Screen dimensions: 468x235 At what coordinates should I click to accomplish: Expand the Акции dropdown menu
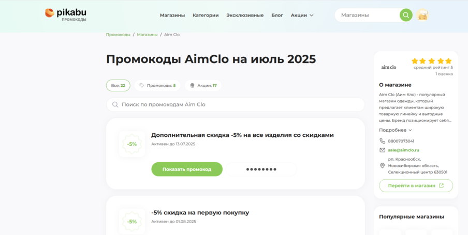[x=302, y=15]
